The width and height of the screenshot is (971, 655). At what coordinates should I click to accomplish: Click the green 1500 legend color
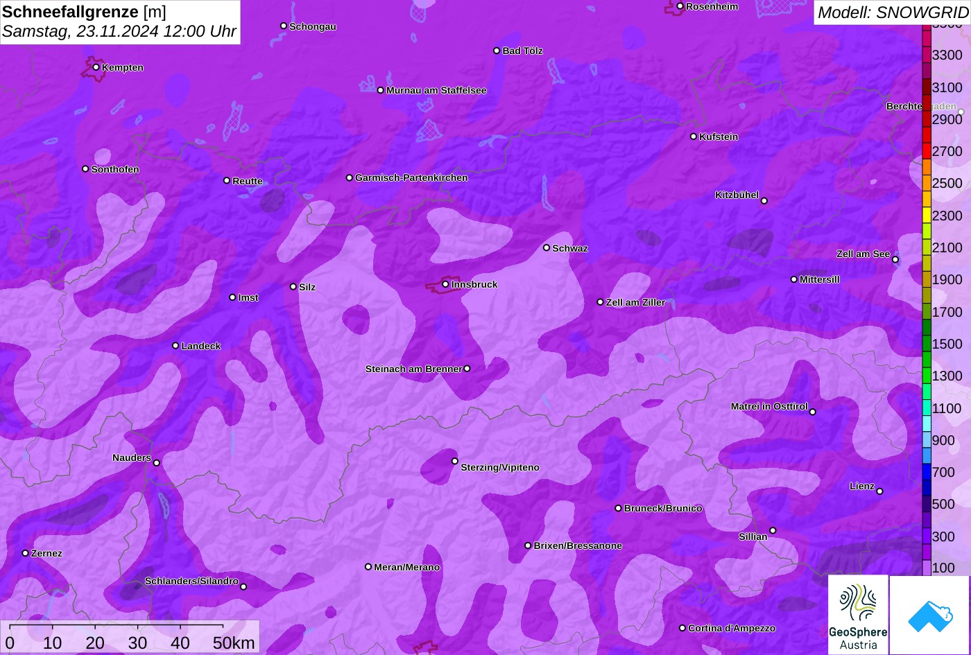(927, 344)
